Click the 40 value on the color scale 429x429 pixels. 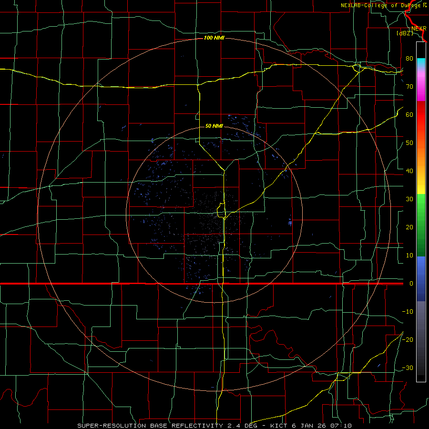(409, 171)
